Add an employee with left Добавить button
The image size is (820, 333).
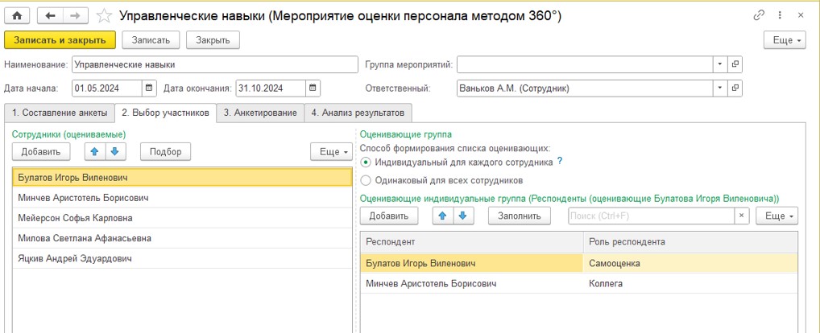click(41, 152)
